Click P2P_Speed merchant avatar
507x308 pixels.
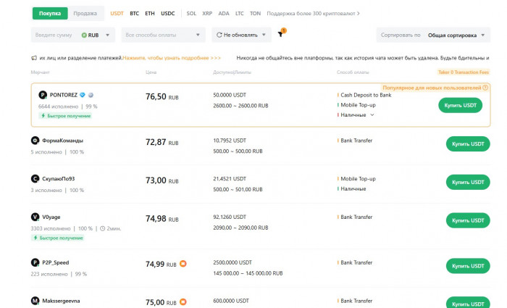coord(35,262)
